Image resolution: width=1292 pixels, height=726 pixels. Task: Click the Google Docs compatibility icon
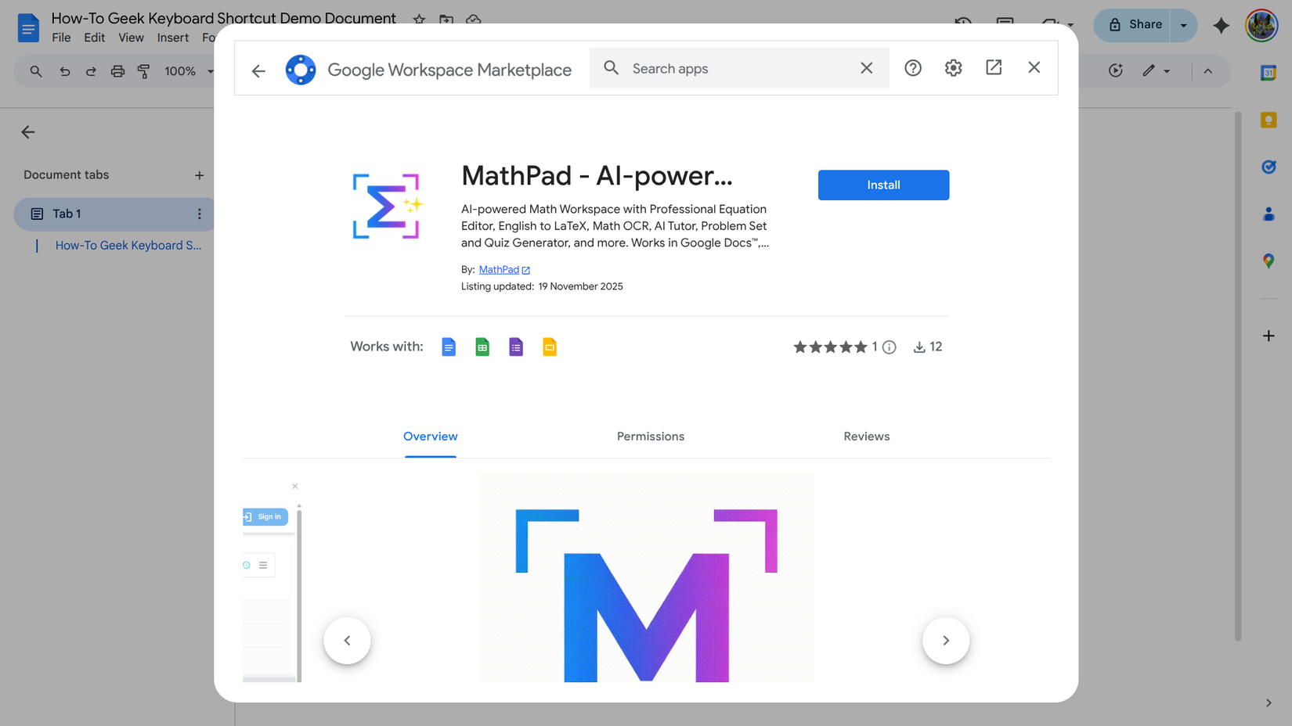[448, 347]
